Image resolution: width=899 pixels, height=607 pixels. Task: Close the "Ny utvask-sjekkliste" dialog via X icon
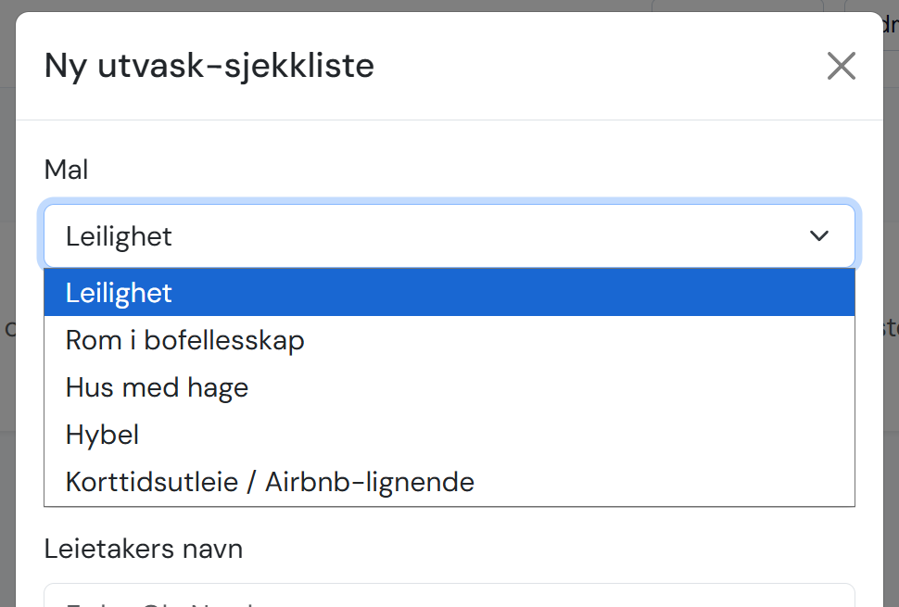pyautogui.click(x=842, y=65)
